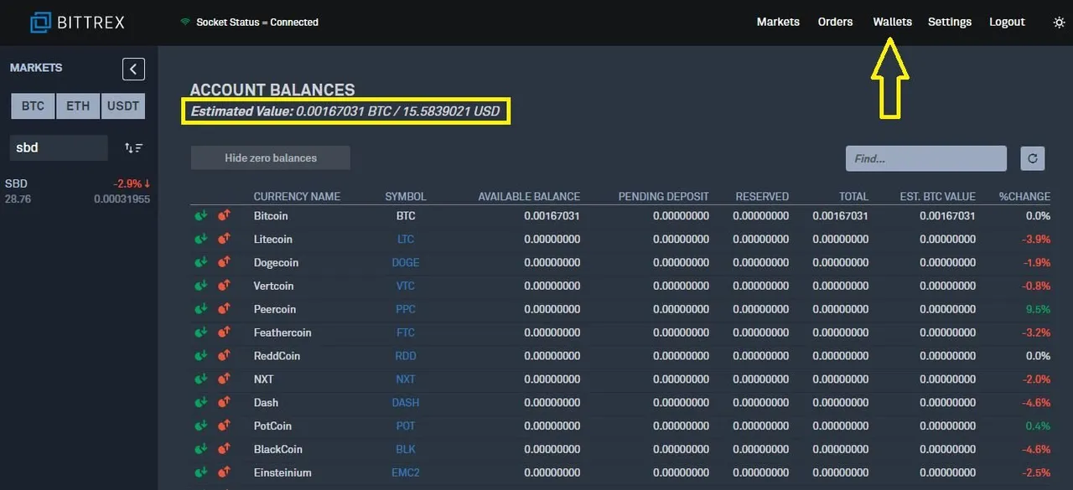Click the ReddCoin deposit icon
Image resolution: width=1073 pixels, height=490 pixels.
(x=200, y=356)
